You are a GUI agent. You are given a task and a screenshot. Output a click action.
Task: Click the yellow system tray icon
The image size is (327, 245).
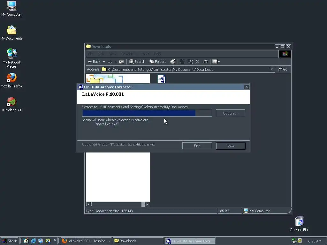300,241
